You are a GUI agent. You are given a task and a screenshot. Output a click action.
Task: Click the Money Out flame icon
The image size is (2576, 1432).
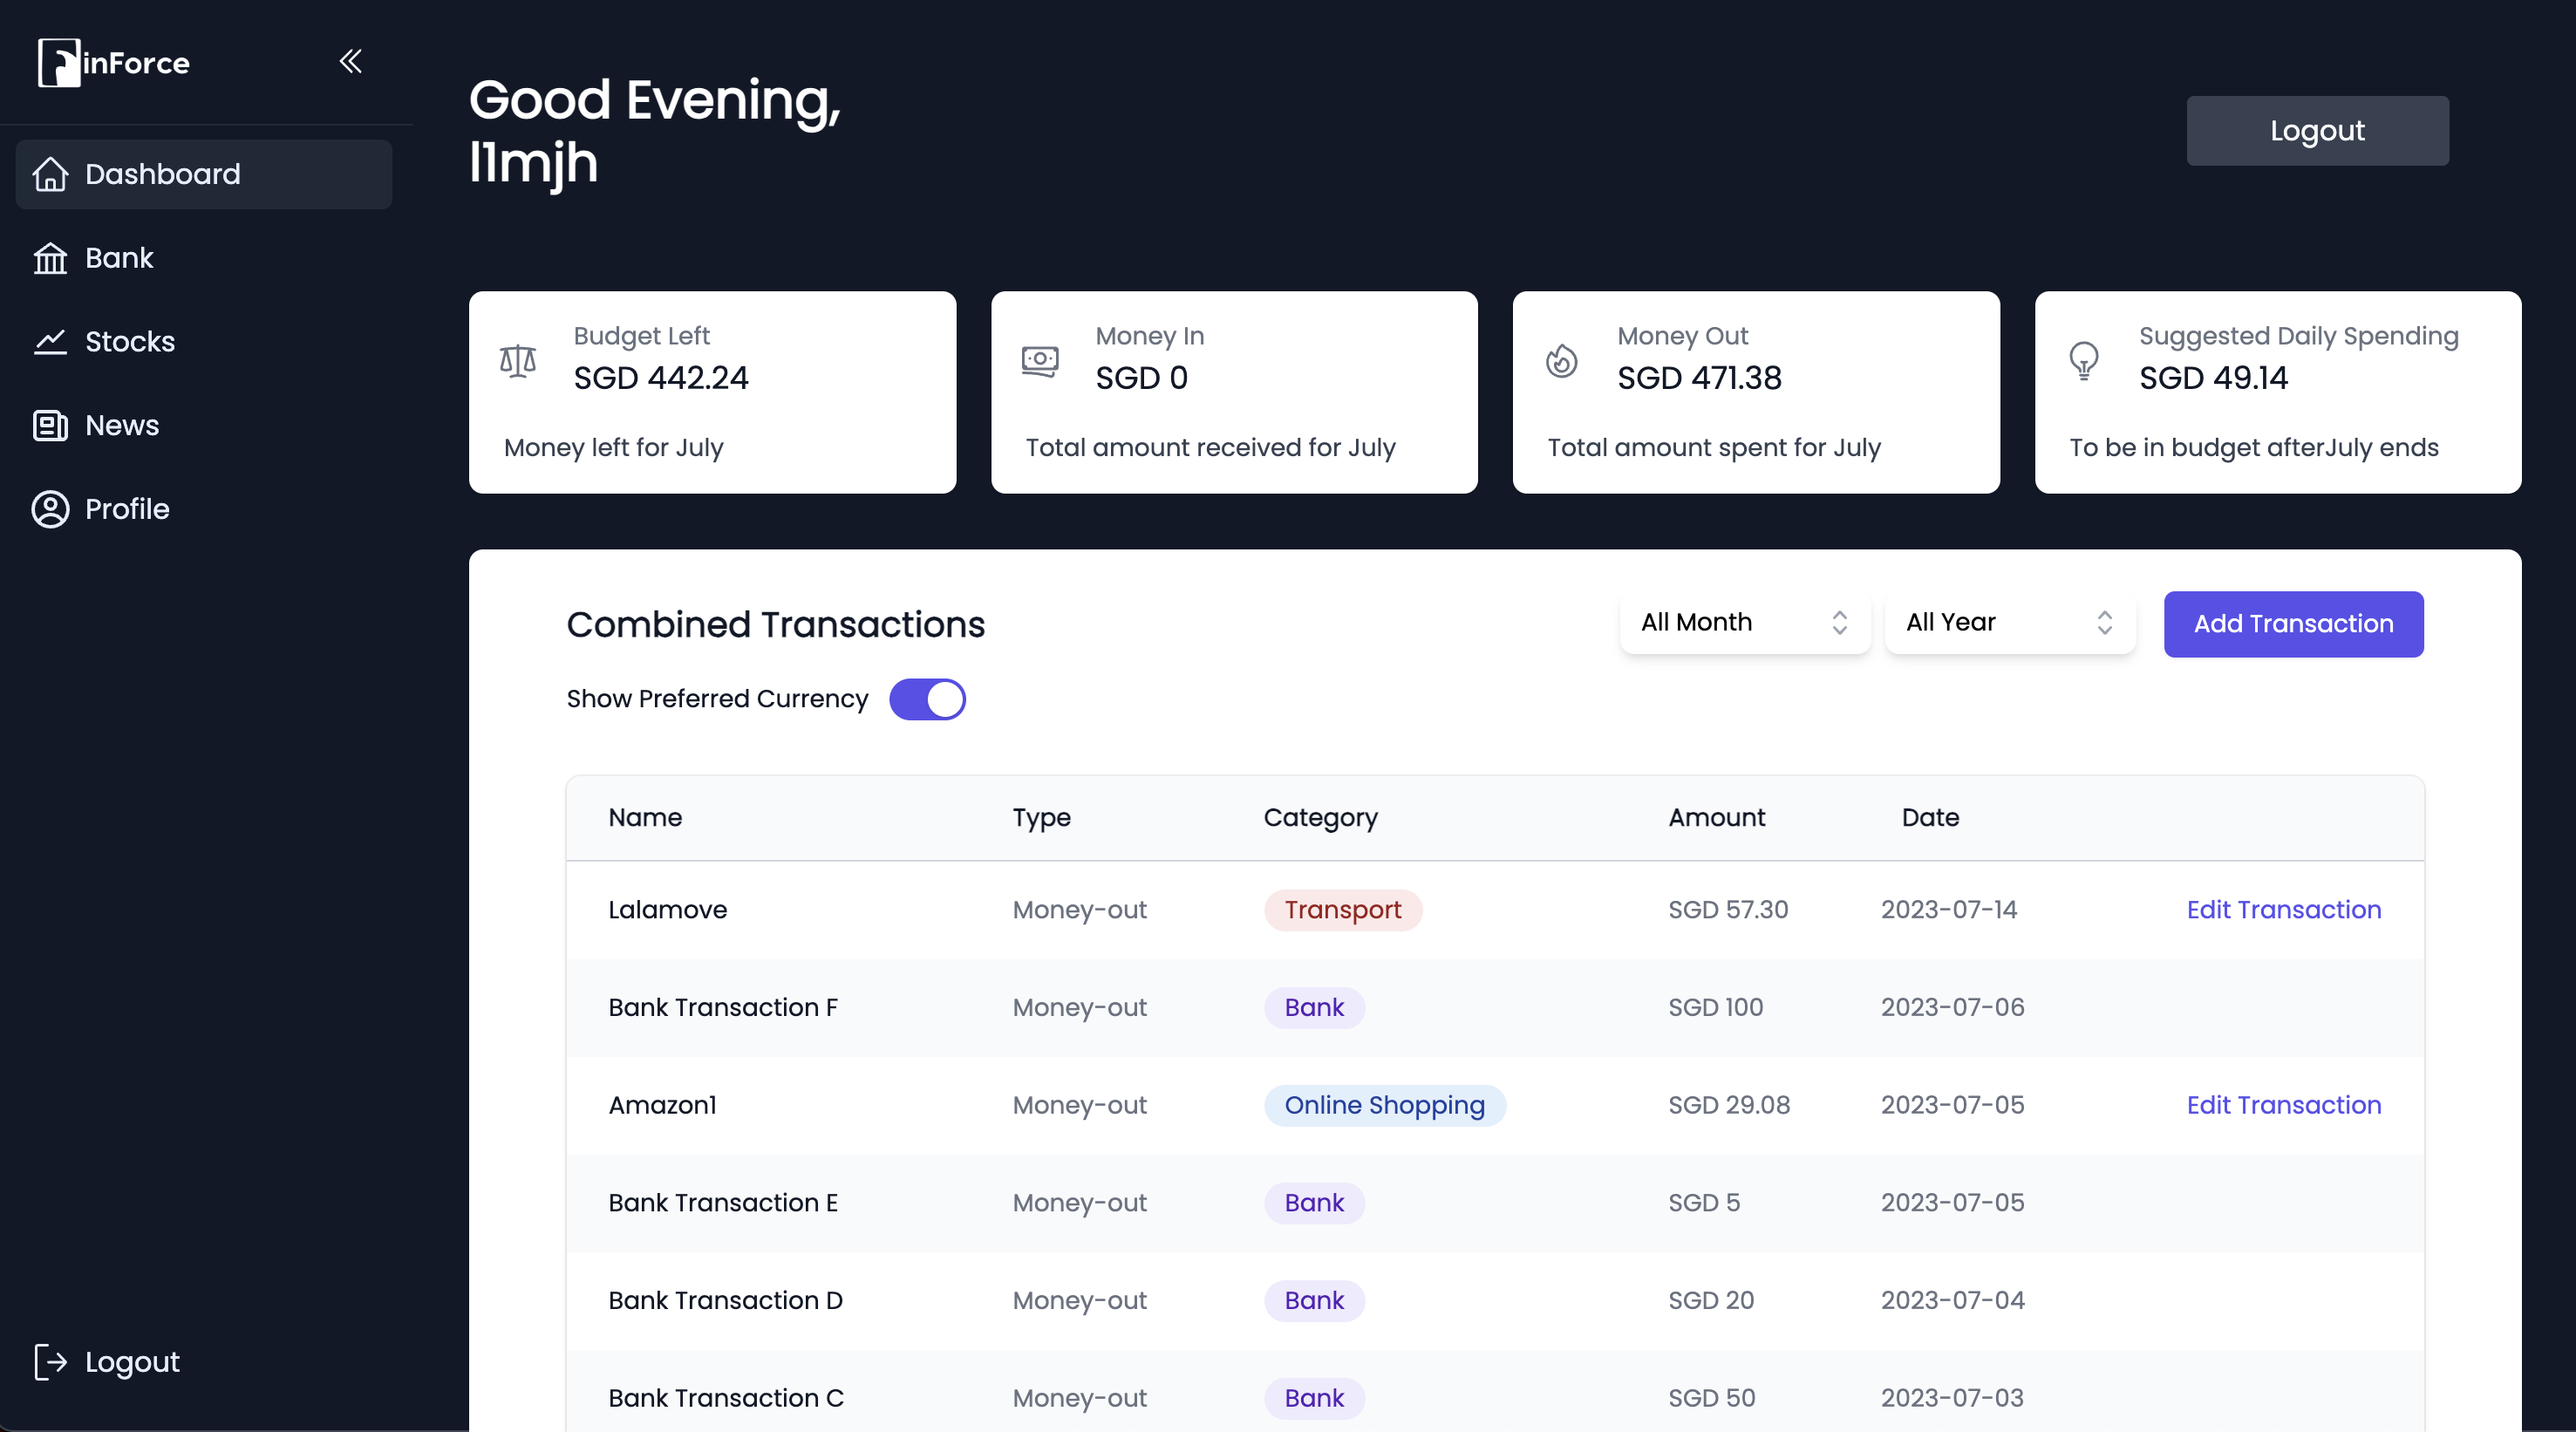point(1561,360)
